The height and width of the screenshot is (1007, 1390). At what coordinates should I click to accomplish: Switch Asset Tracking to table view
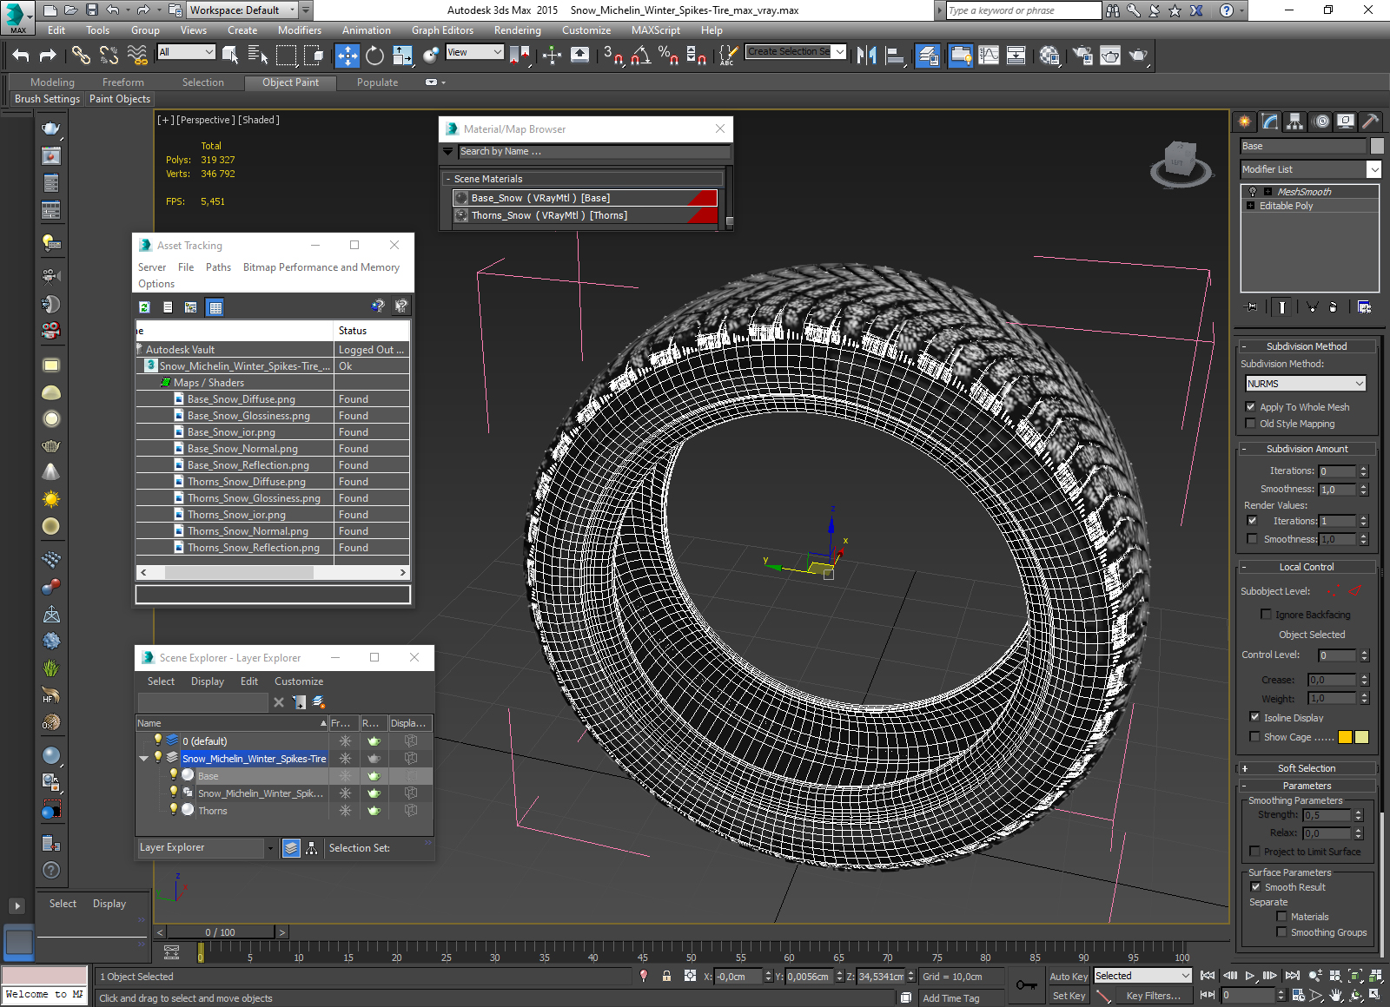coord(215,306)
